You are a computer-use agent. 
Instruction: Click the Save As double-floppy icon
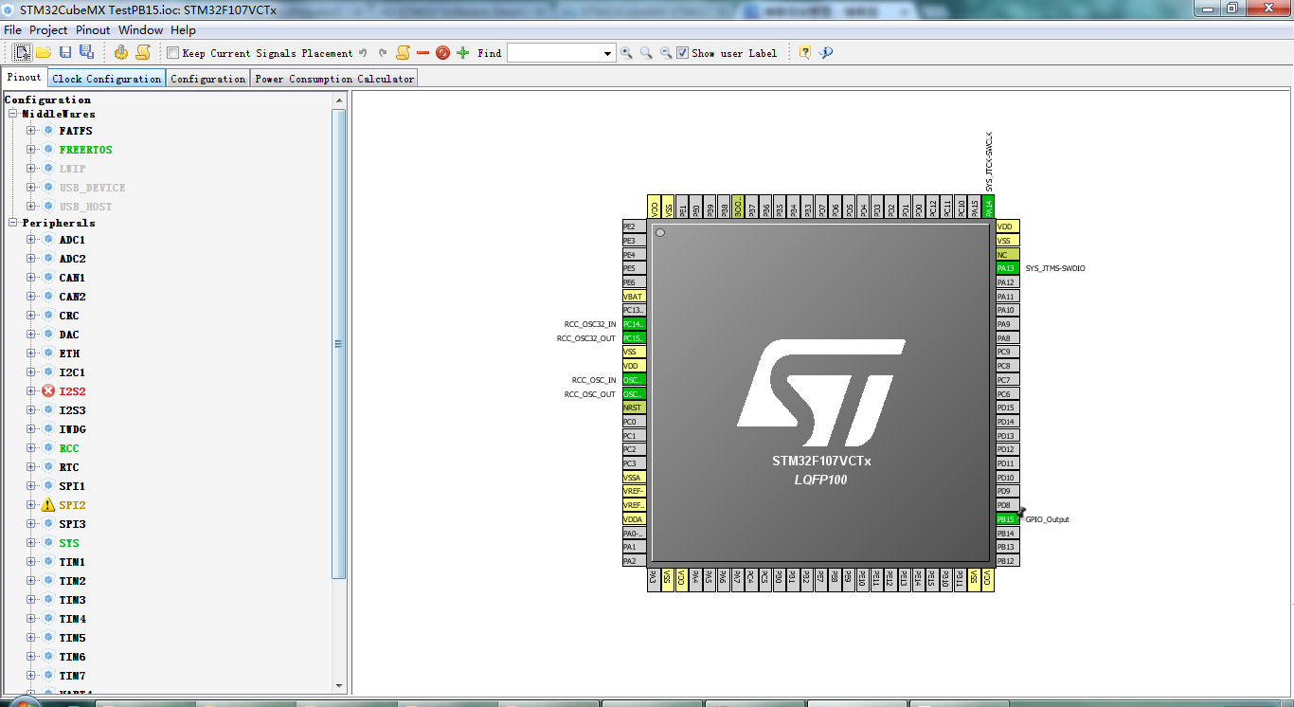(86, 52)
